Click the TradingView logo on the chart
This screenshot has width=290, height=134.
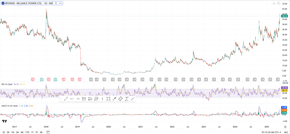click(5, 122)
